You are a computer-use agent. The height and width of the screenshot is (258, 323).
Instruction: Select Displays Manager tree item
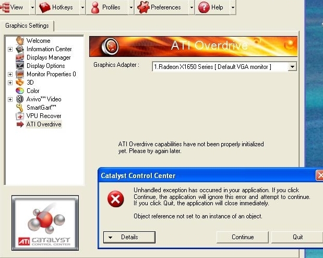pos(49,57)
